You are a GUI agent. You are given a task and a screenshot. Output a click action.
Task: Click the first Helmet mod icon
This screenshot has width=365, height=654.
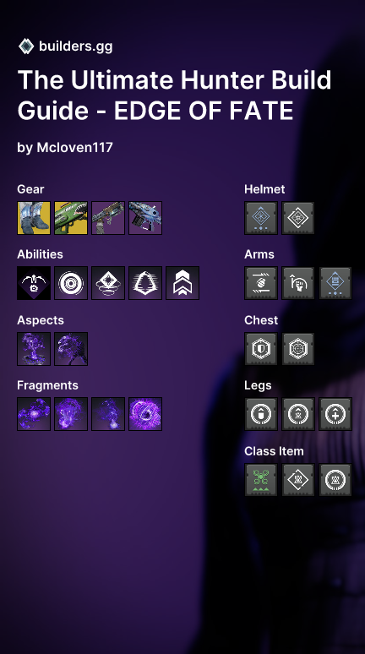pyautogui.click(x=261, y=218)
